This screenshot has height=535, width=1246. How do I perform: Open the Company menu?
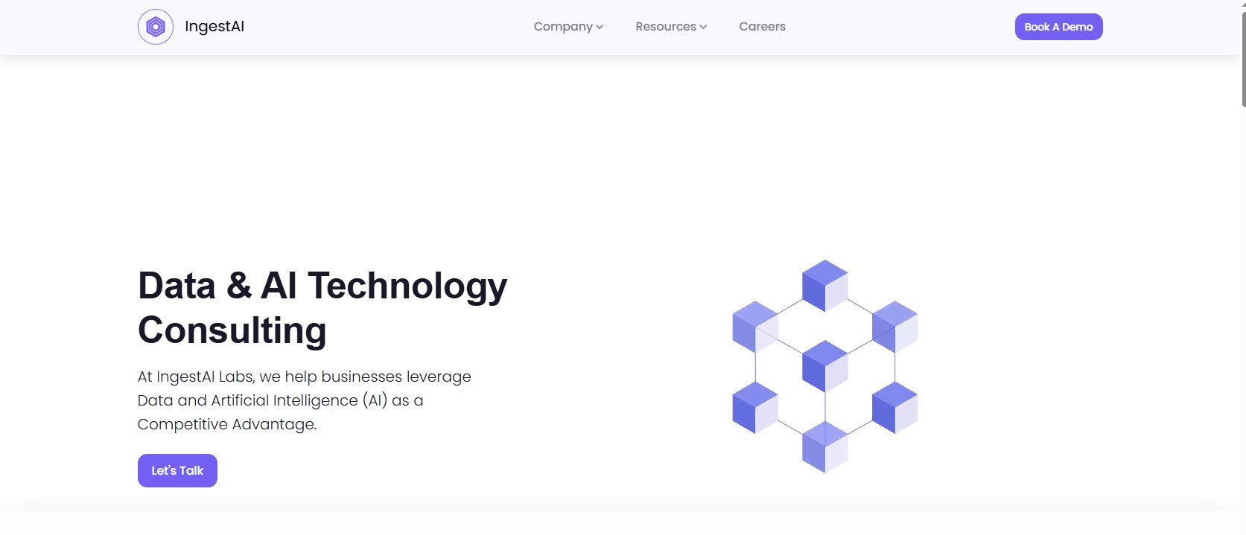563,27
